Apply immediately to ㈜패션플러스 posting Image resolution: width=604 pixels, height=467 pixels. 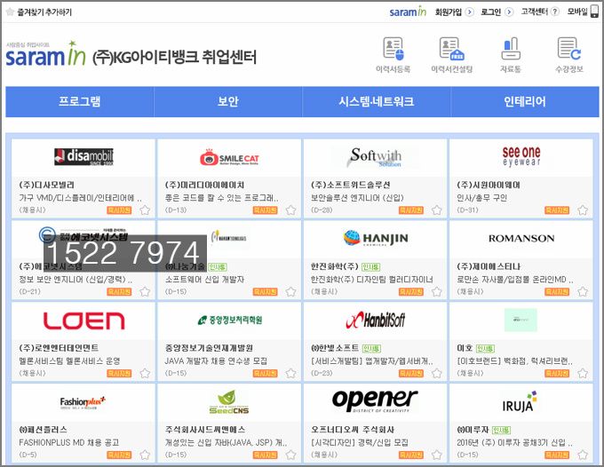coord(119,455)
